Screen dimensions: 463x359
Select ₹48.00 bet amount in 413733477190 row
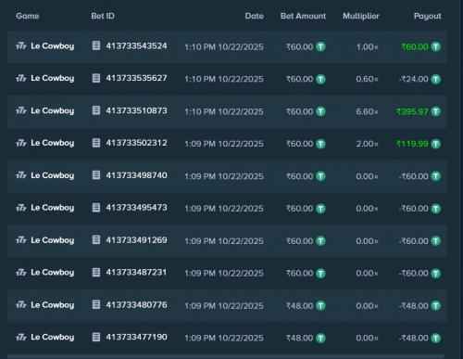coord(300,338)
